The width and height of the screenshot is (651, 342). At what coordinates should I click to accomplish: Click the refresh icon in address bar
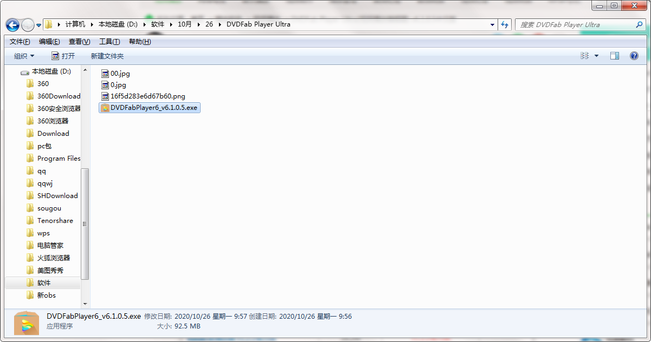(505, 24)
